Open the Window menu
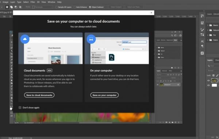Viewport: 219px width, 139px height. (51, 2)
